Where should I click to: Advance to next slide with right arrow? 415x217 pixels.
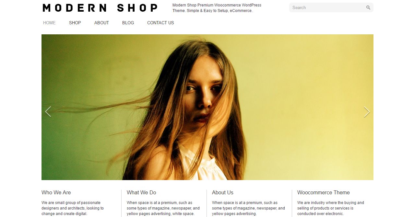(x=367, y=112)
